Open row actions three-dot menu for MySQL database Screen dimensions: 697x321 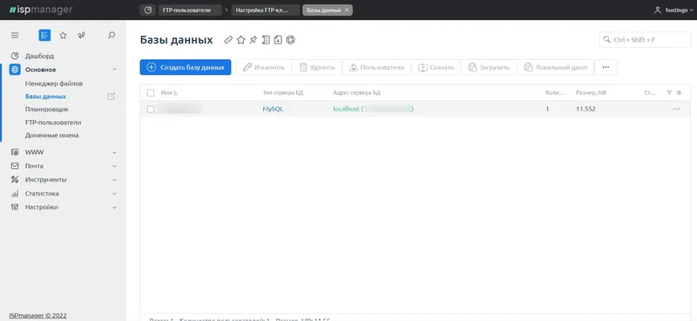(x=677, y=109)
